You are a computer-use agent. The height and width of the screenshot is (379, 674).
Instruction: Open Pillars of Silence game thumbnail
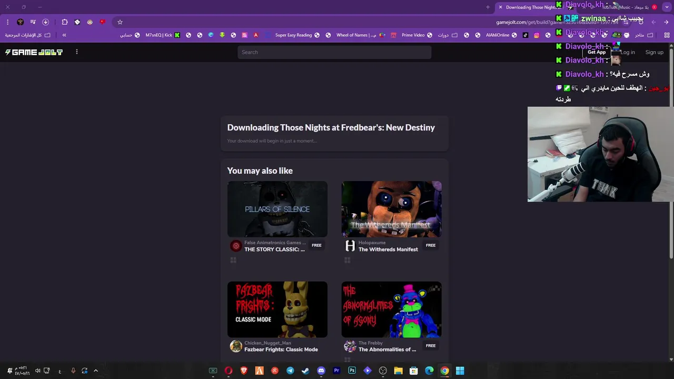coord(277,209)
